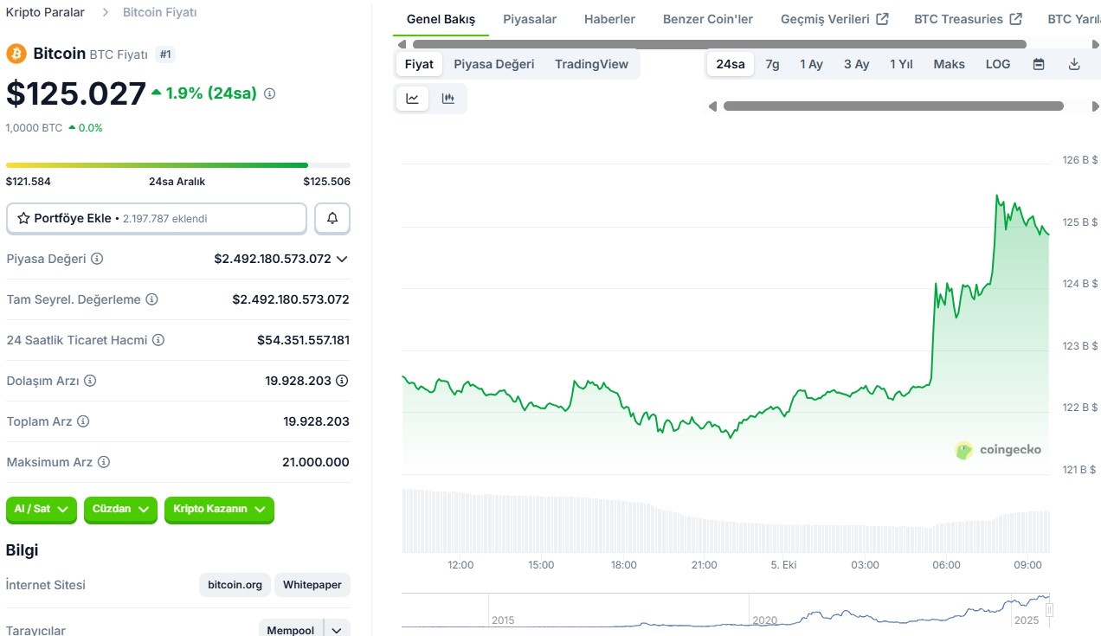Click the tabs horizontal scrollbar thumb
The image size is (1101, 636).
click(x=719, y=44)
